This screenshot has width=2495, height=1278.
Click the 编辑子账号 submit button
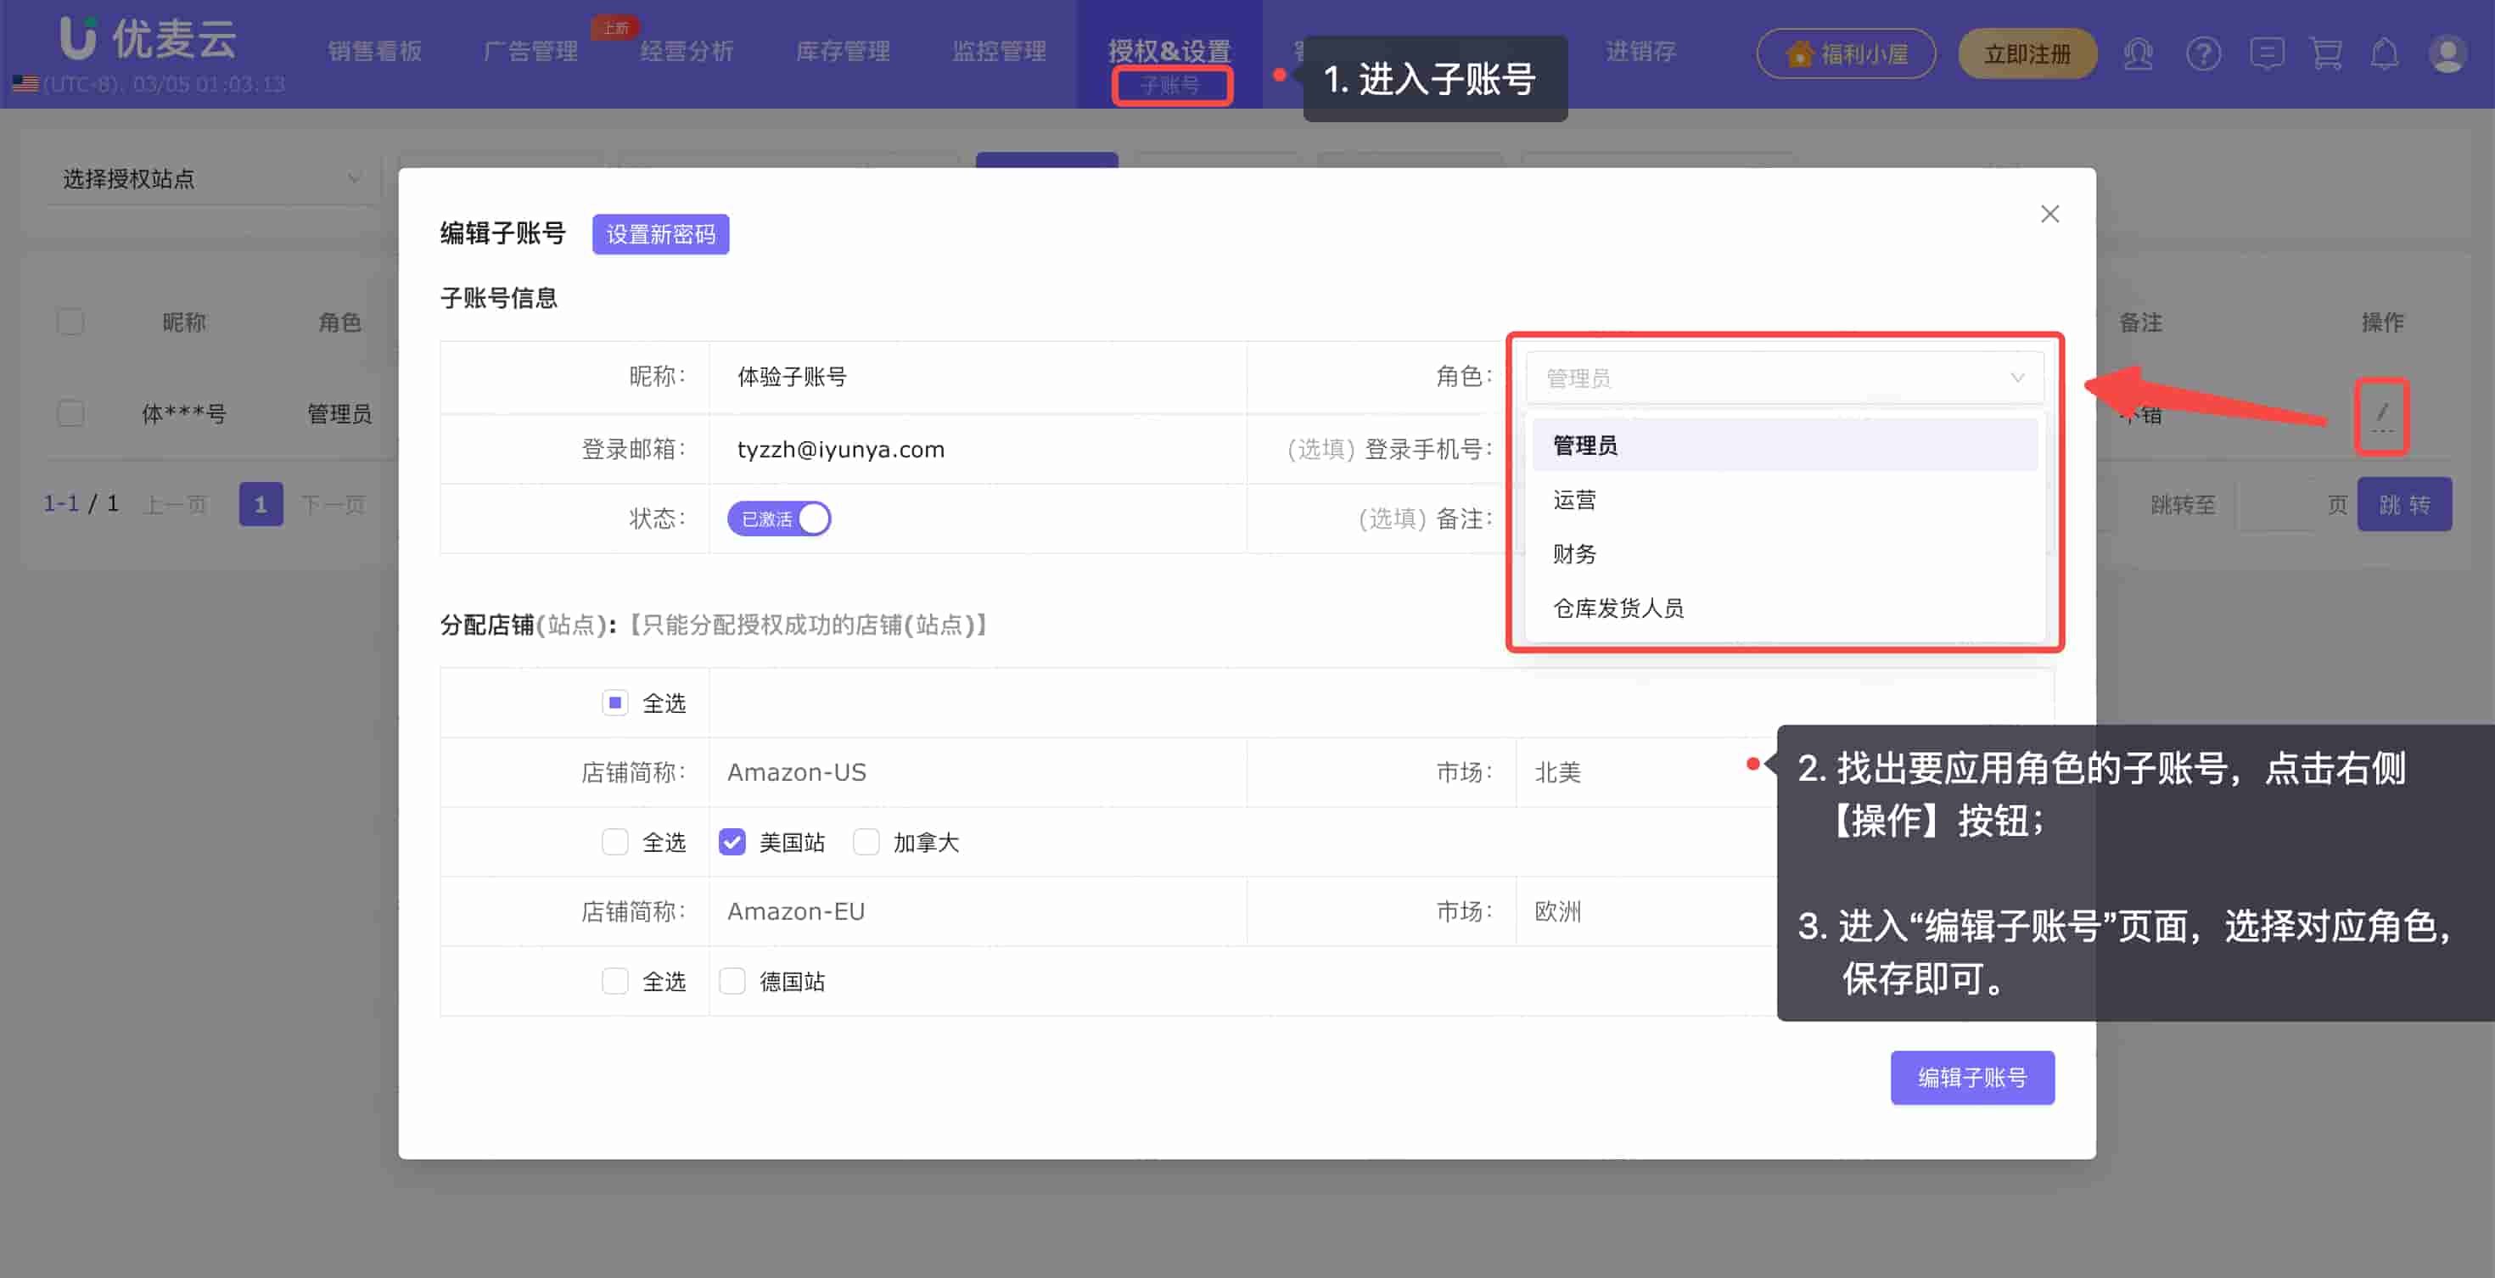pos(1972,1078)
